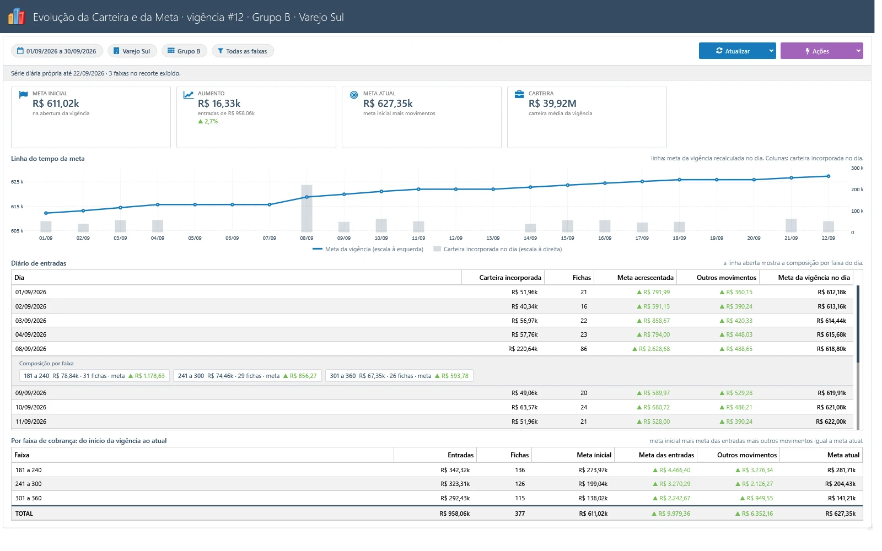Open the Varejo Sul filter chip
The height and width of the screenshot is (551, 882).
[x=132, y=51]
